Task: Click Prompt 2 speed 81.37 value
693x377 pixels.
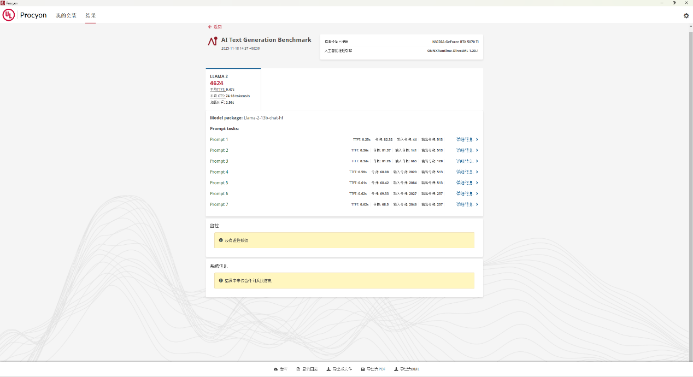Action: tap(386, 150)
